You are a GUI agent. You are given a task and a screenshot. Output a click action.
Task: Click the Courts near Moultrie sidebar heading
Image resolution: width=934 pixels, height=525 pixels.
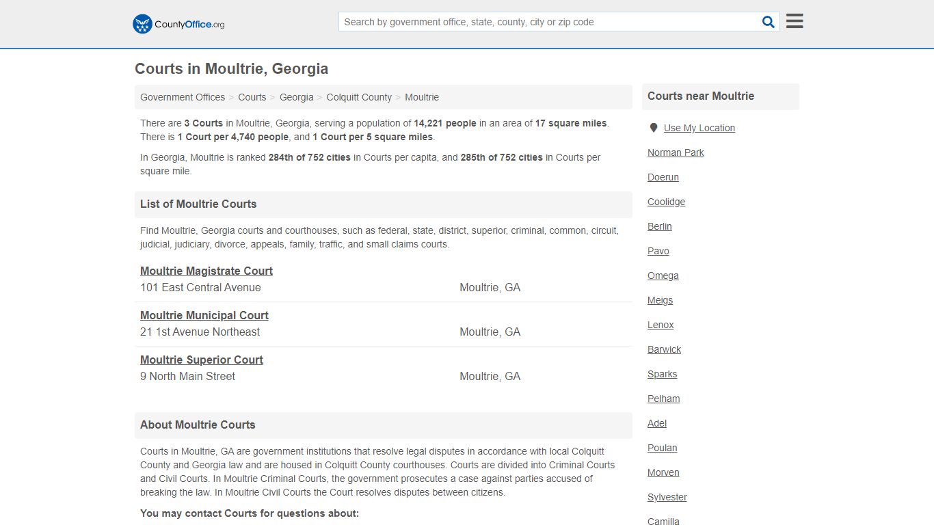[701, 96]
